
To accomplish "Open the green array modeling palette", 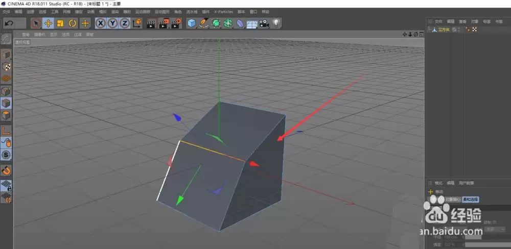I will [x=228, y=23].
